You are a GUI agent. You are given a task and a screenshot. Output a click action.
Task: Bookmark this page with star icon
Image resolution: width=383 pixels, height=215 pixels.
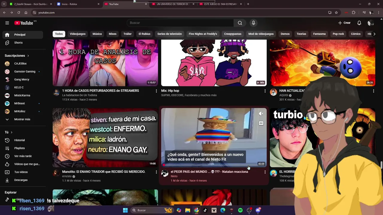coord(336,13)
